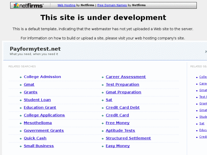
Task: Open the Small Business link
Action: (x=39, y=146)
